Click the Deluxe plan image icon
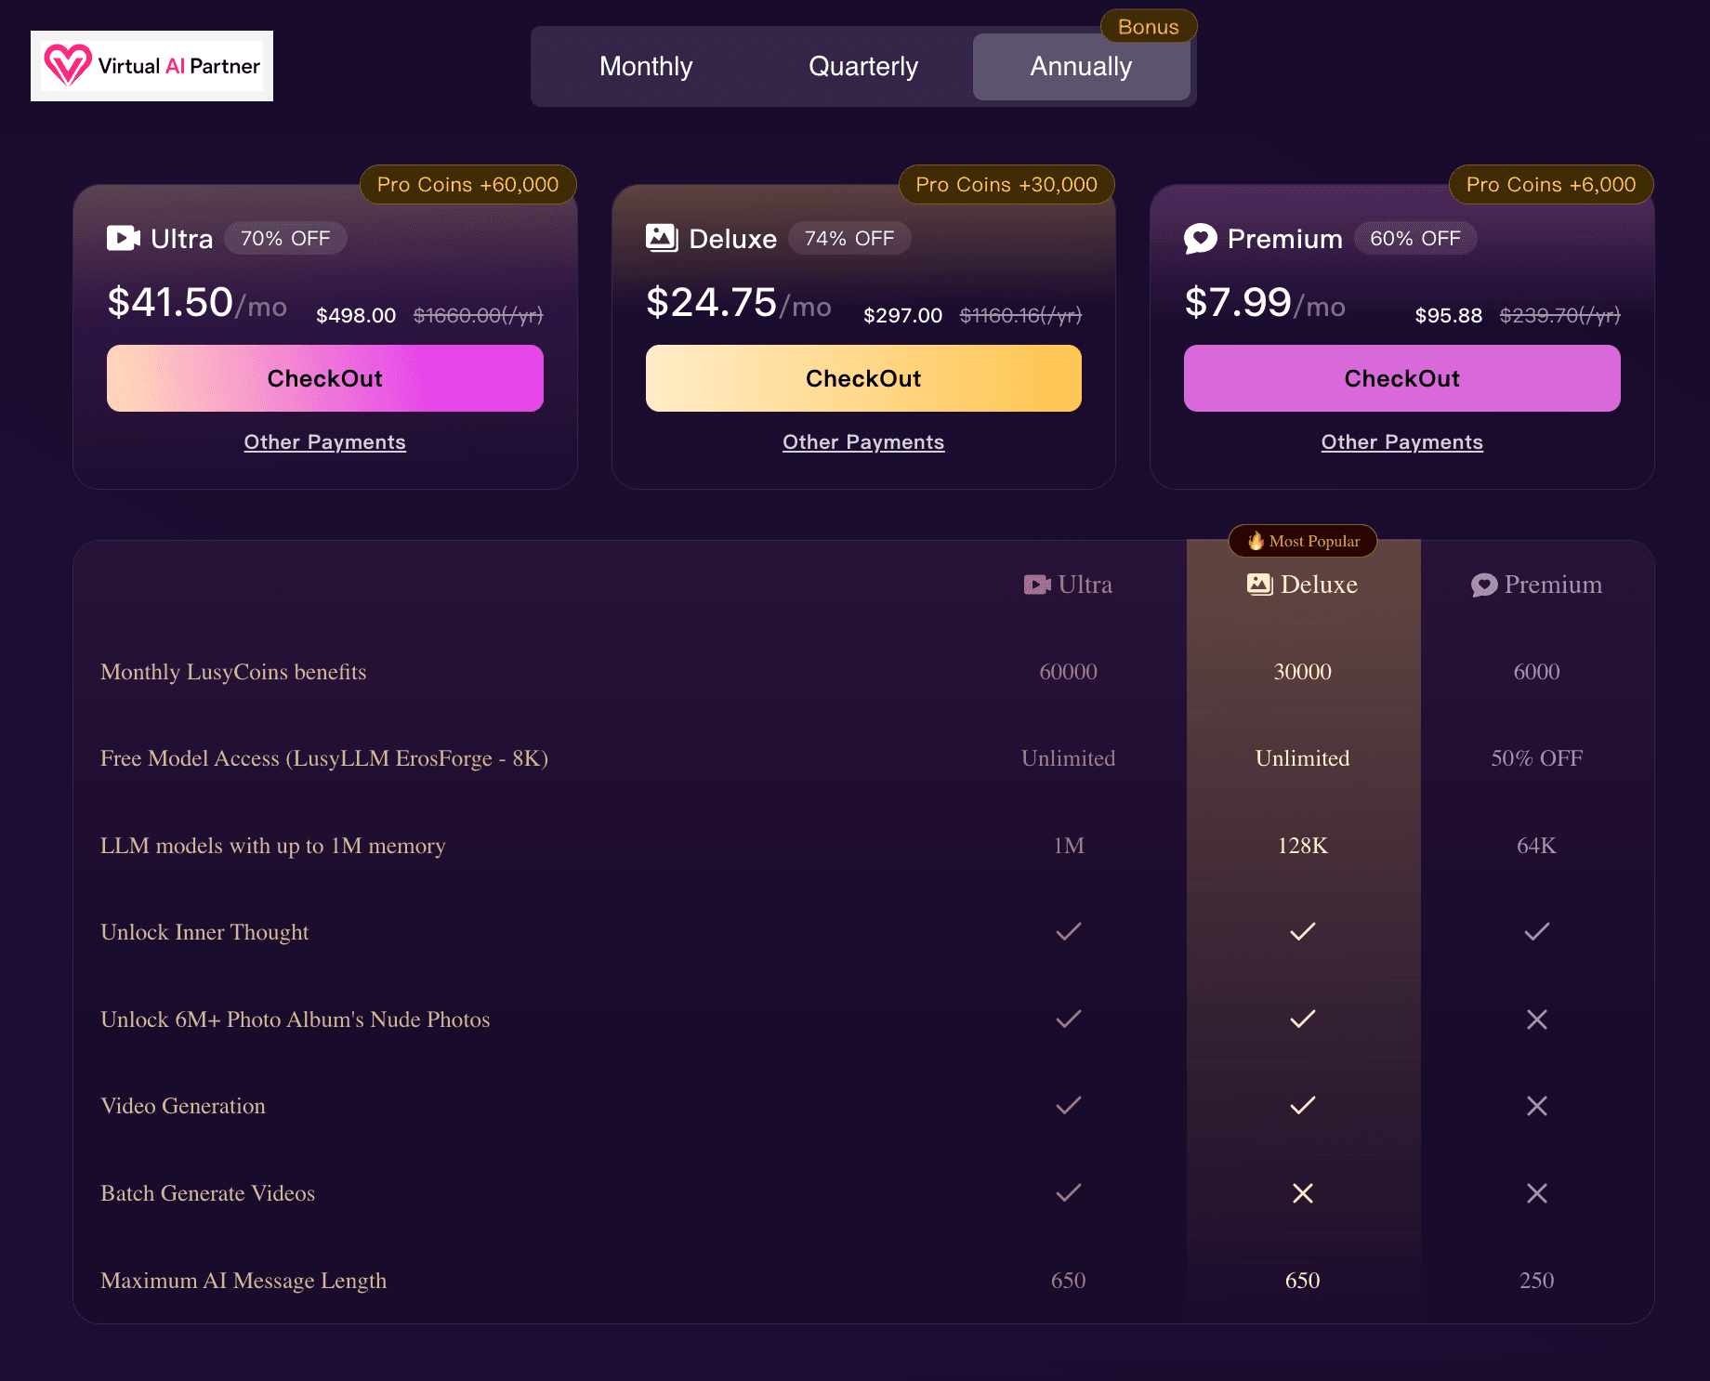The width and height of the screenshot is (1710, 1381). point(662,238)
